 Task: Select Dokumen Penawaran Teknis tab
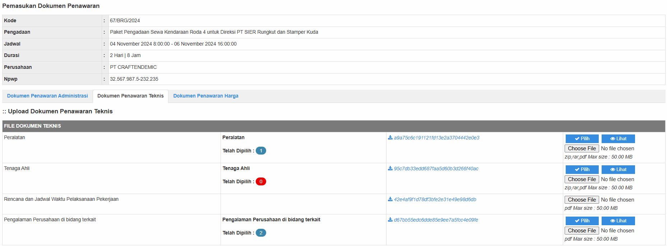click(130, 96)
